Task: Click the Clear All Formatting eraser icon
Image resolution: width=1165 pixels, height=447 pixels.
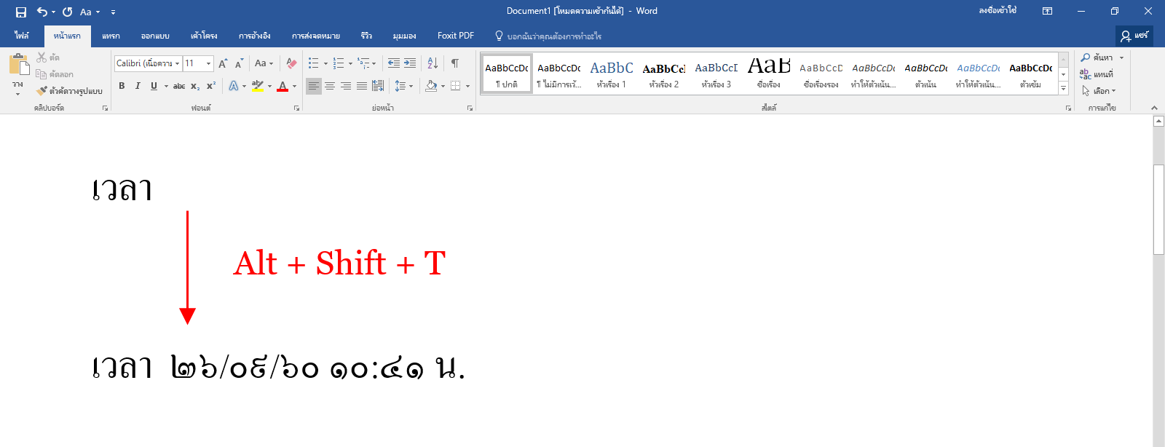Action: (291, 63)
